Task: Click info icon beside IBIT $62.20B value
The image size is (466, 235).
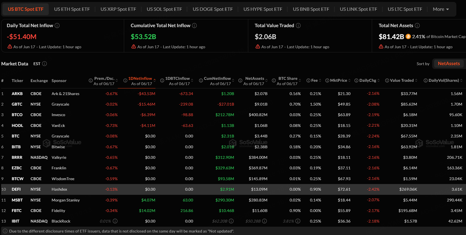Action: [x=231, y=221]
